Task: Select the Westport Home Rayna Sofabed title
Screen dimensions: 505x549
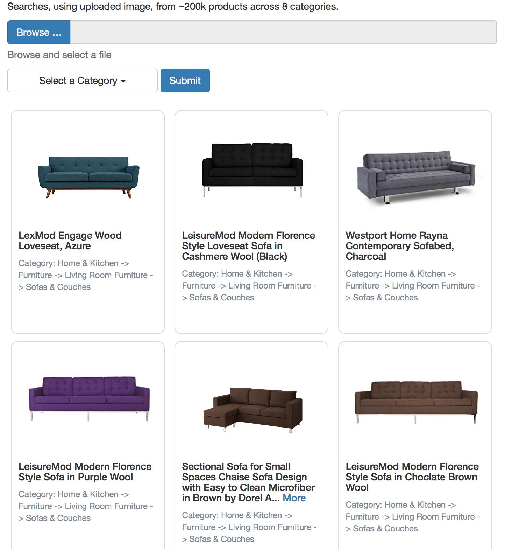Action: point(399,246)
